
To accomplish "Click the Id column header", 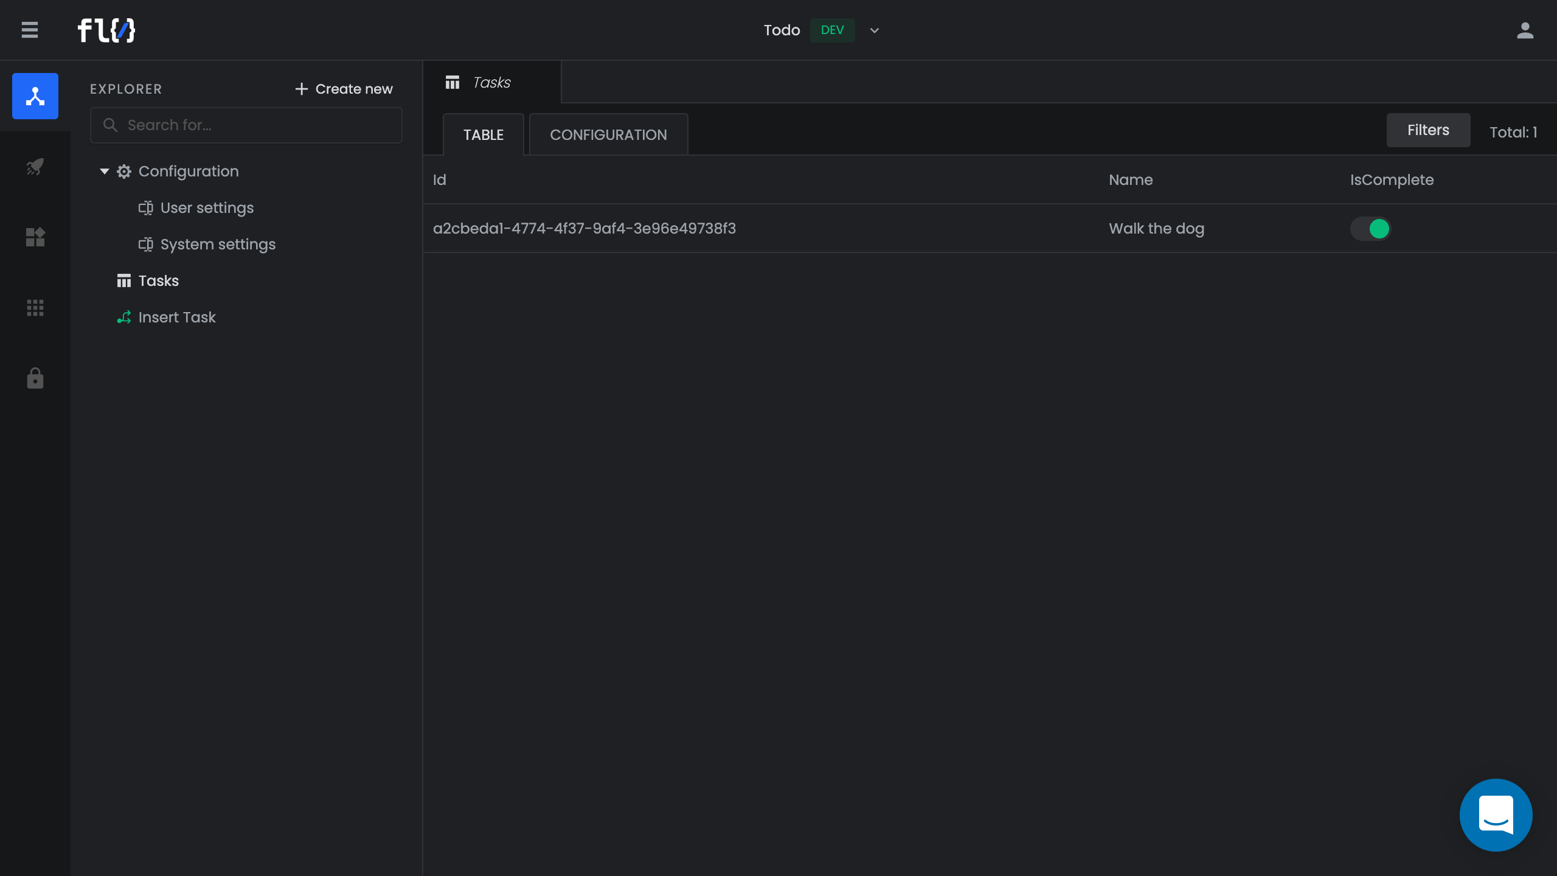I will coord(440,180).
